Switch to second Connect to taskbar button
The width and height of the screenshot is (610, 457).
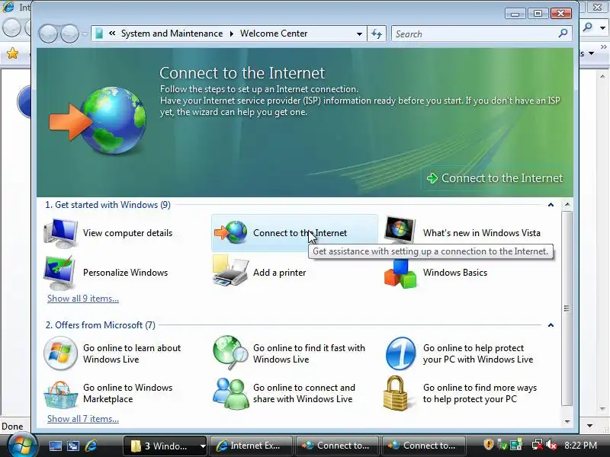pos(423,446)
